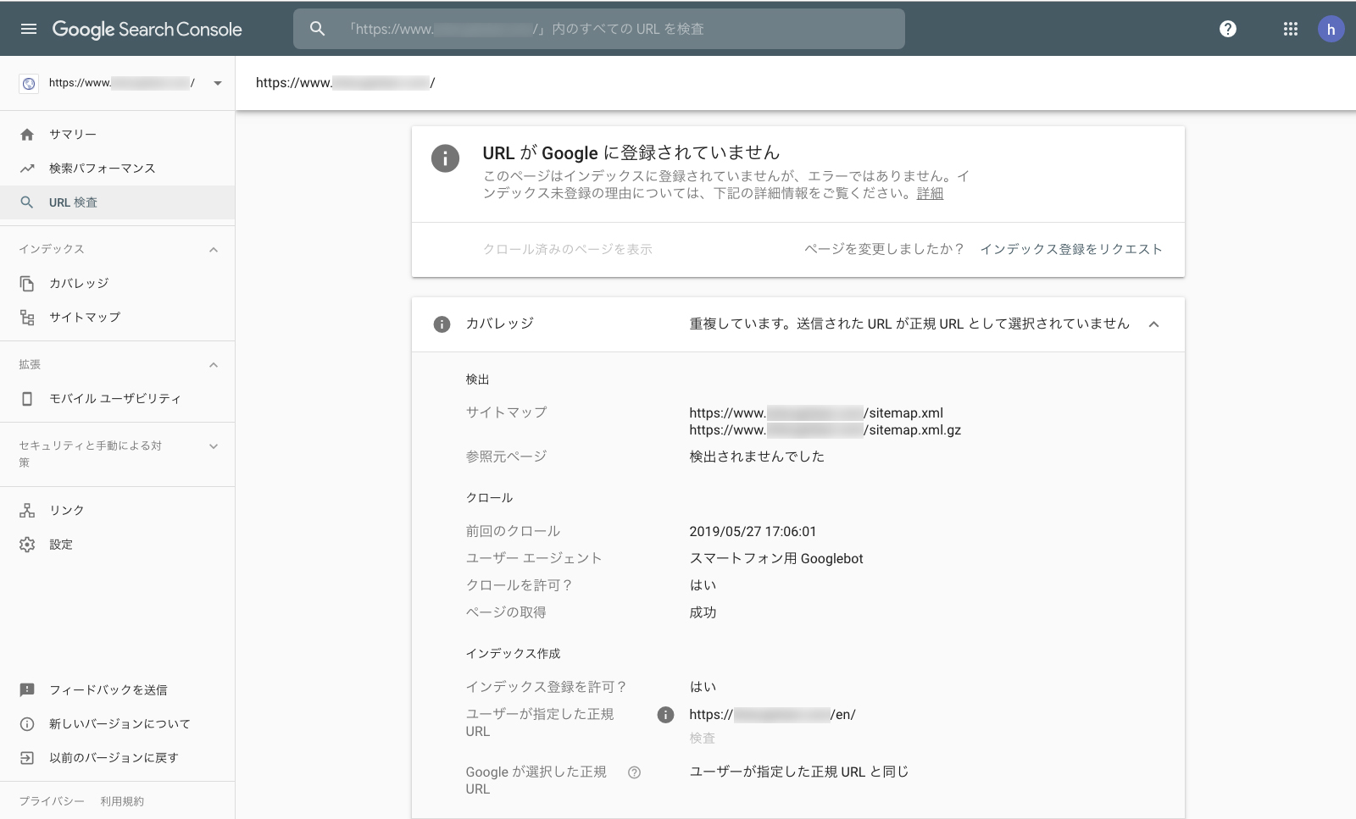Click crawl date 2019/05/27 17:06:01
Image resolution: width=1356 pixels, height=819 pixels.
coord(753,532)
